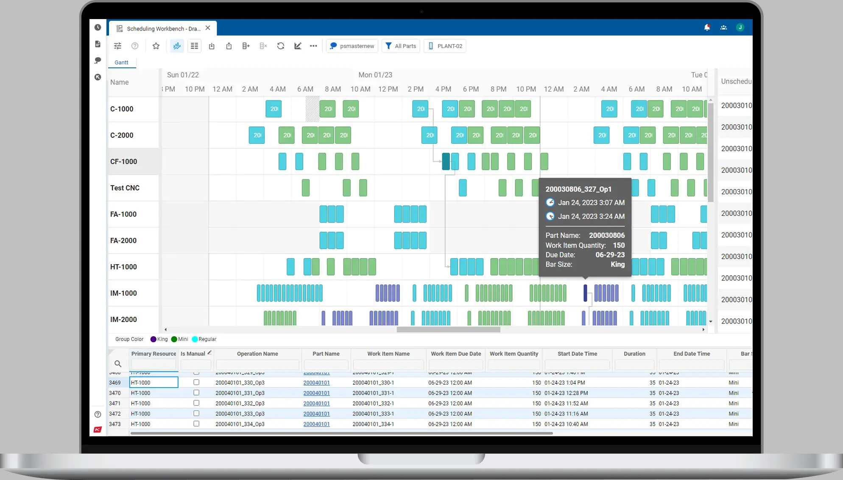Open the settings sliders icon
Image resolution: width=843 pixels, height=480 pixels.
117,46
